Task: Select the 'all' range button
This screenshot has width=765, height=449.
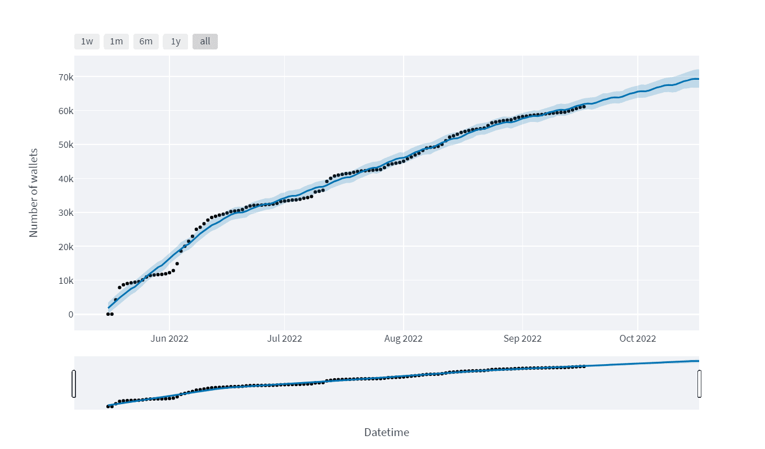Action: [x=205, y=42]
